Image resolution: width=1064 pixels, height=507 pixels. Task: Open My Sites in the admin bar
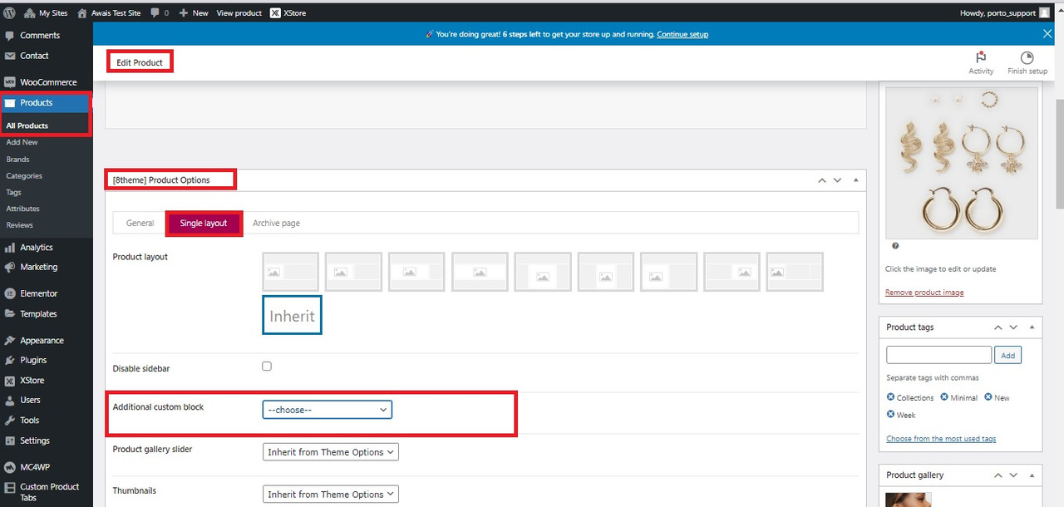tap(46, 12)
